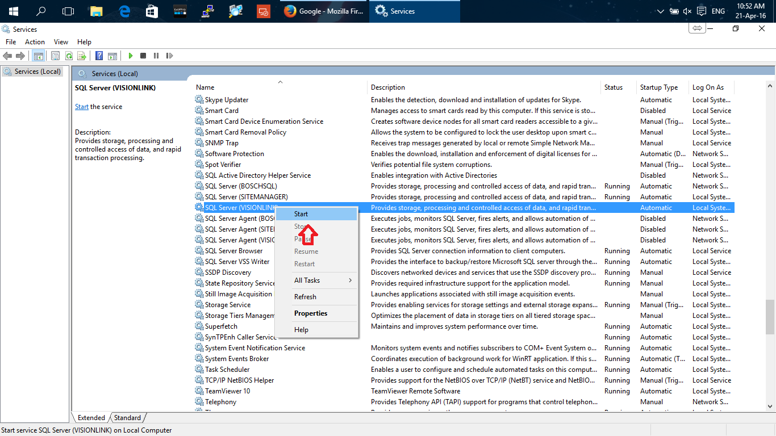
Task: Open taskbar Search magnifier
Action: (x=41, y=11)
